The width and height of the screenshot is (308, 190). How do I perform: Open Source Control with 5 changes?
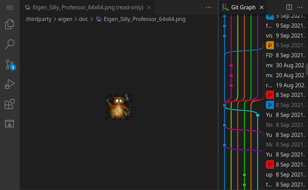(10, 64)
